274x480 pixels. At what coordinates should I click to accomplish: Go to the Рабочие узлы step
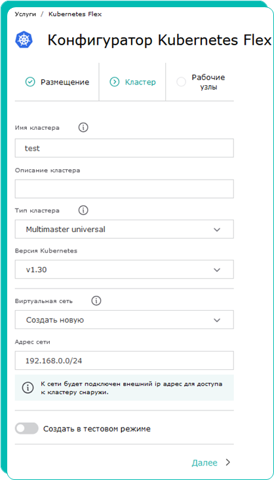click(x=200, y=82)
